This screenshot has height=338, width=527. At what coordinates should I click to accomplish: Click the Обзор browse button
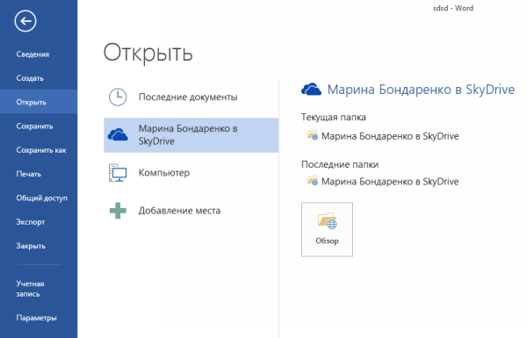pos(327,229)
